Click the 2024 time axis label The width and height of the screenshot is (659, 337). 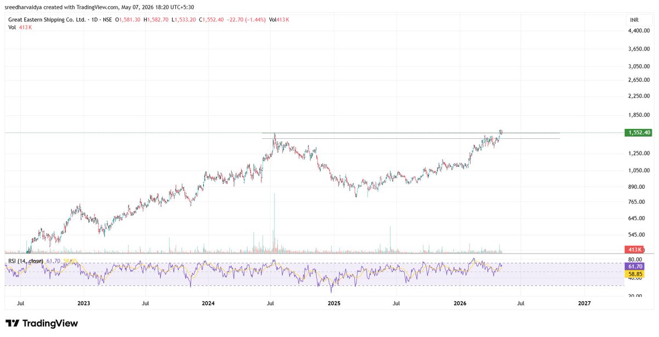pyautogui.click(x=208, y=303)
